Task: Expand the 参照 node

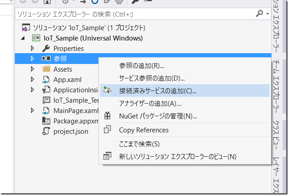Action: [x=32, y=59]
